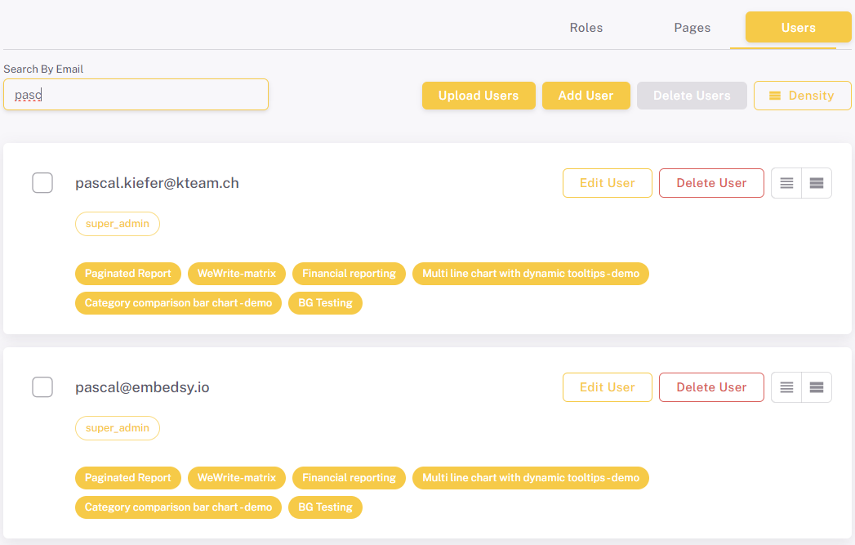Check the checkbox next to pascal.kiefer@kteam.ch

click(x=42, y=182)
